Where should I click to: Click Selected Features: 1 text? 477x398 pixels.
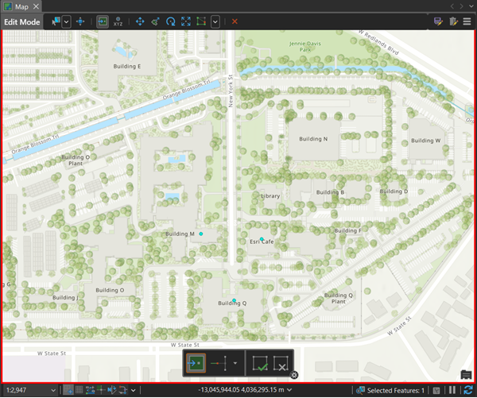pos(395,390)
